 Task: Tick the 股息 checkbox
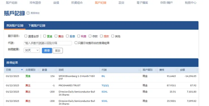67,36
